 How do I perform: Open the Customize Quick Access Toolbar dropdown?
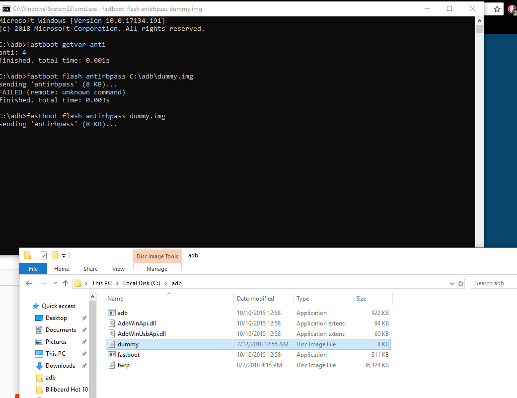pyautogui.click(x=64, y=255)
